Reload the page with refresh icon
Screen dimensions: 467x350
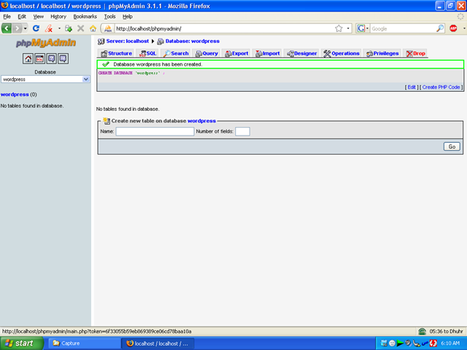pos(36,28)
